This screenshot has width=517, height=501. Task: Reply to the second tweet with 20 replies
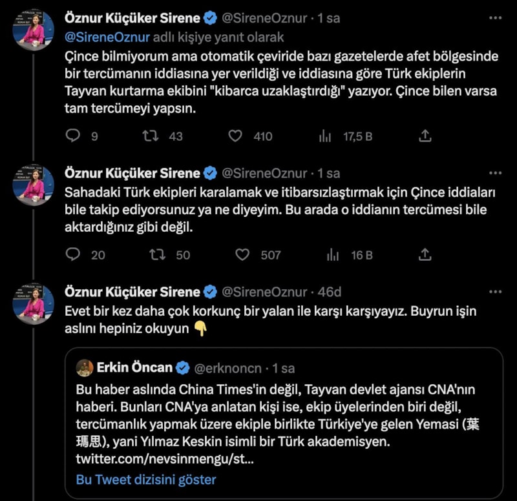click(x=74, y=255)
